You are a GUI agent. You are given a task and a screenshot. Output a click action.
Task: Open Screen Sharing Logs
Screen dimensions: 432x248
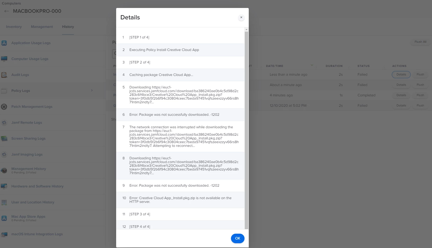[28, 138]
